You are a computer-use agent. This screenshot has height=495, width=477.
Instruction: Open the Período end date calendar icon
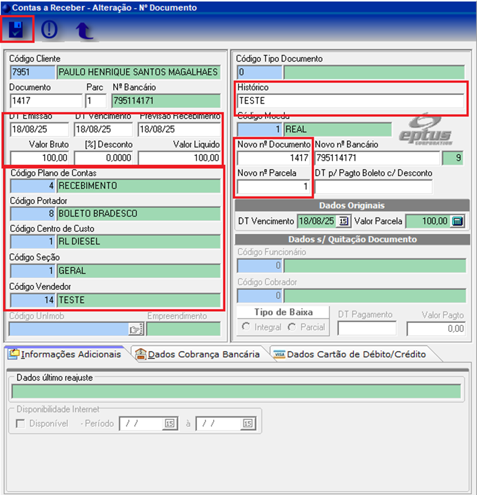(247, 424)
